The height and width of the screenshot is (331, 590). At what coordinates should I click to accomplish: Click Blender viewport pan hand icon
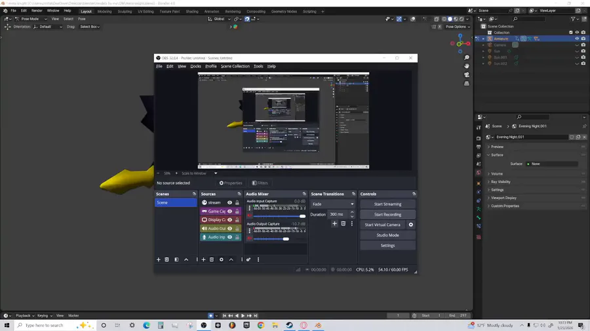467,65
